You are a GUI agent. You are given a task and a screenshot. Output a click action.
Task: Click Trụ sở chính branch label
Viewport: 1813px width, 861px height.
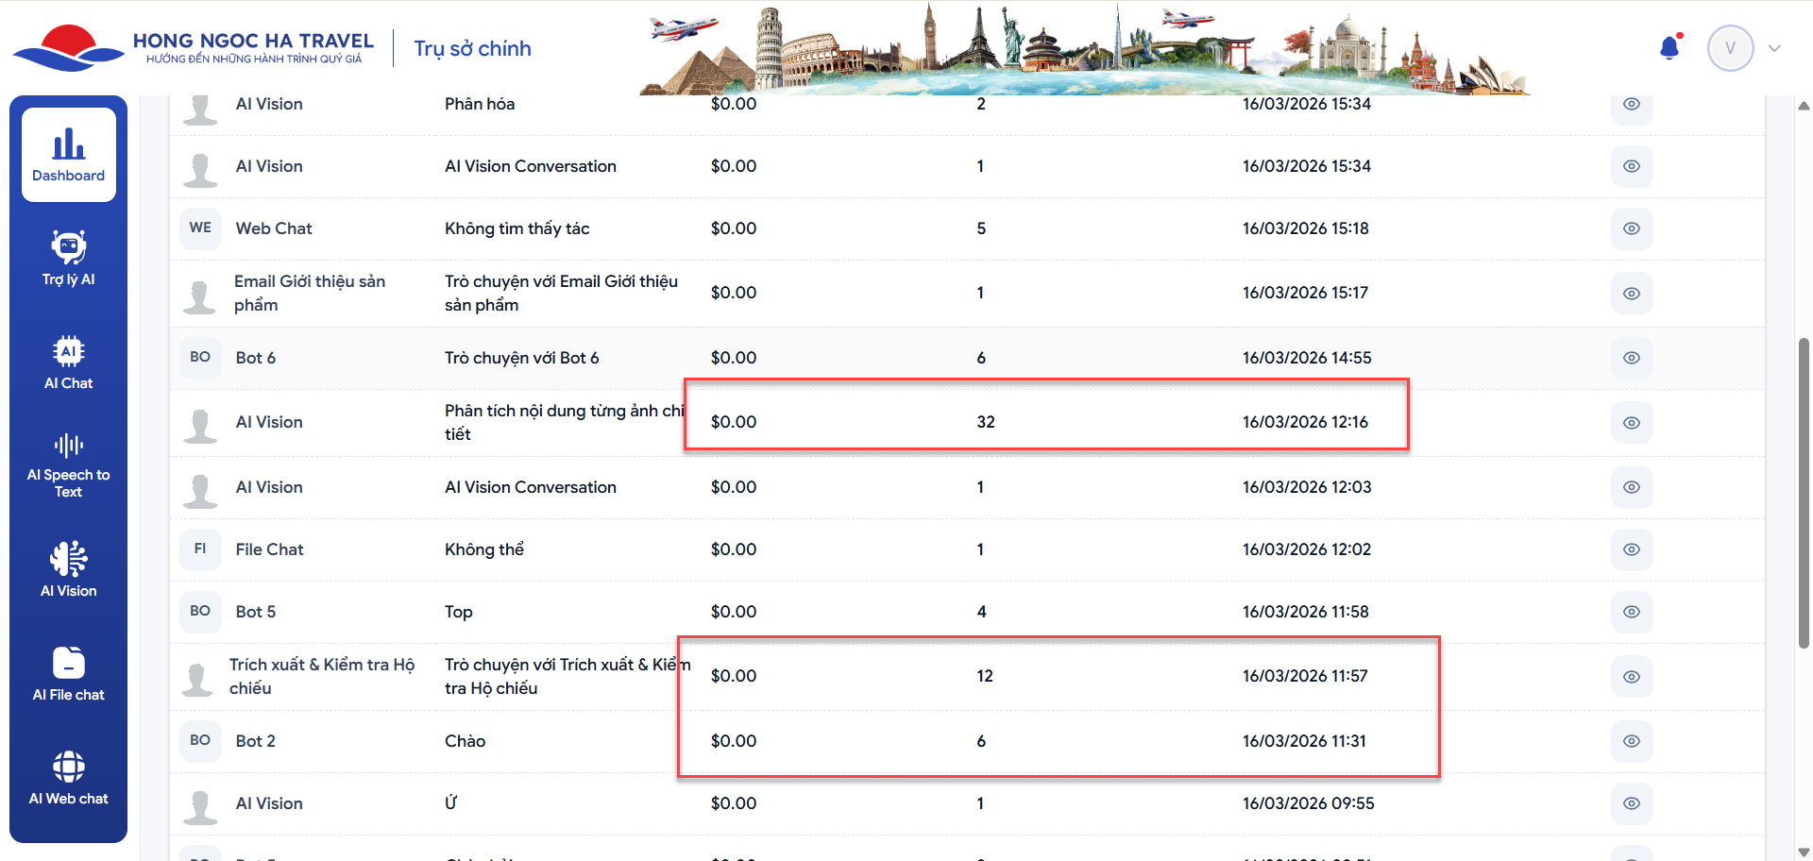[472, 49]
